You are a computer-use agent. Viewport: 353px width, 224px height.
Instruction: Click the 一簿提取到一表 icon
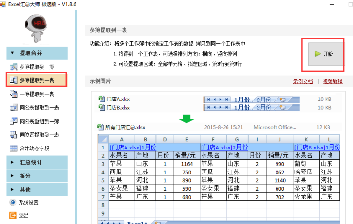pyautogui.click(x=14, y=94)
